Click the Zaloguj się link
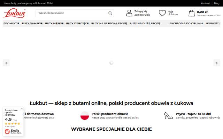223x139 pixels. (141, 11)
